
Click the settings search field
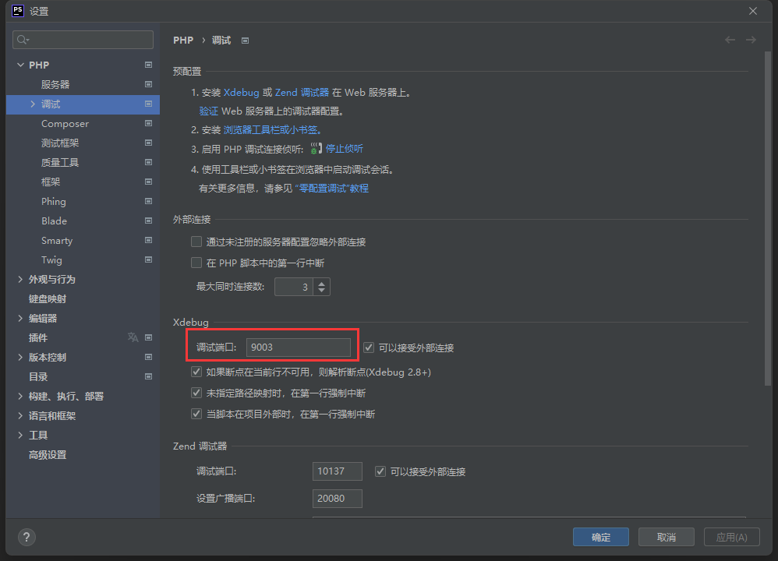tap(83, 40)
